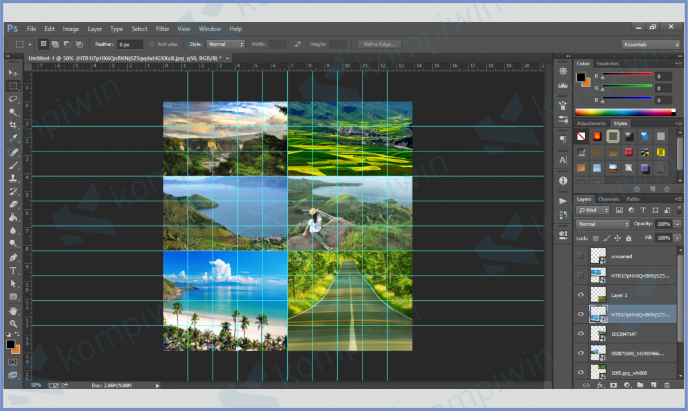Select the History Brush tool
The width and height of the screenshot is (688, 411).
click(x=13, y=191)
